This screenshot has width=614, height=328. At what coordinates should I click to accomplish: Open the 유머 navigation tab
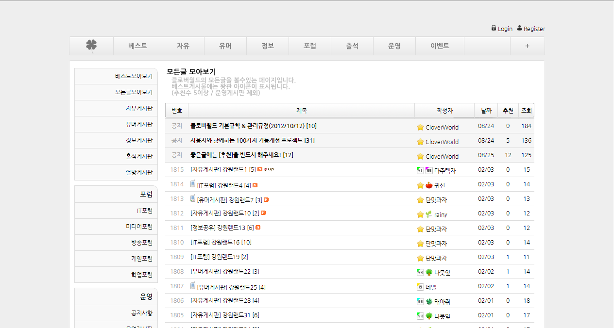(225, 46)
